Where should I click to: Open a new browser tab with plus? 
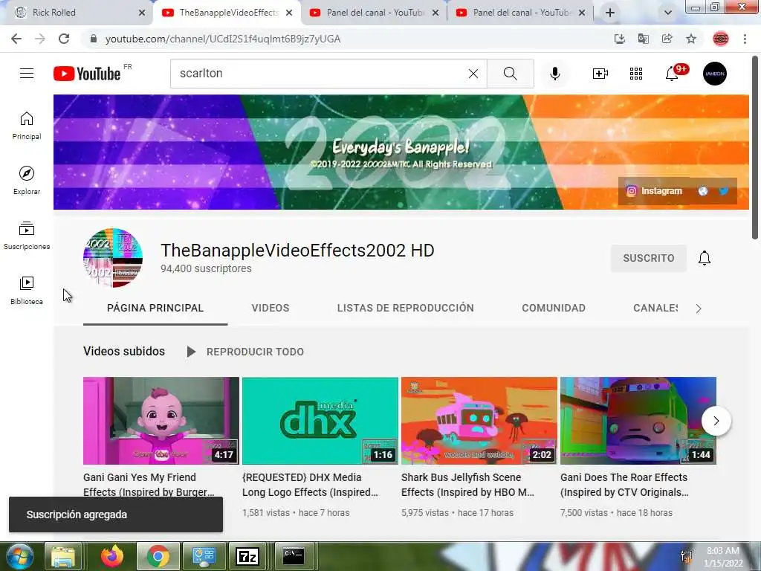(x=610, y=13)
